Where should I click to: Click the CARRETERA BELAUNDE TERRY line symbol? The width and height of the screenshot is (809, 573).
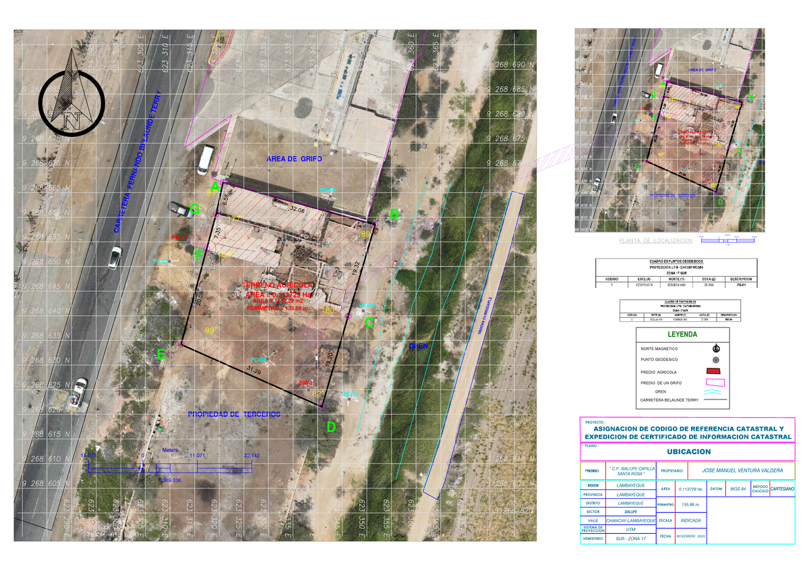tap(714, 400)
